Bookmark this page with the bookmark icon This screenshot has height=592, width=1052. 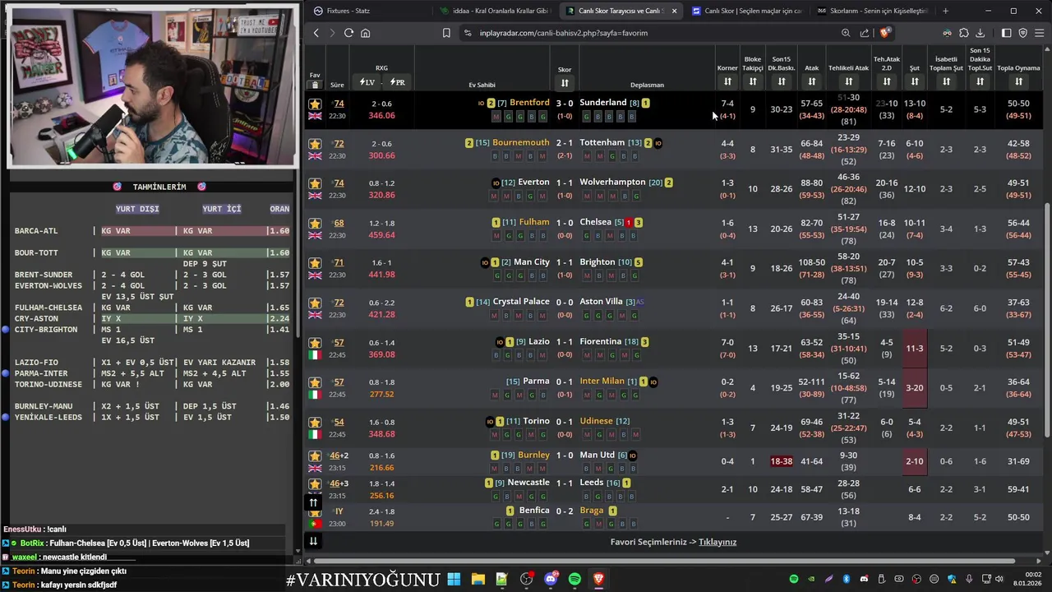446,33
